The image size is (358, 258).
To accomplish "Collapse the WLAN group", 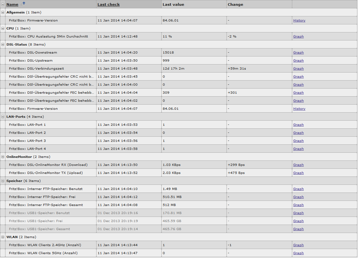I will (3, 237).
